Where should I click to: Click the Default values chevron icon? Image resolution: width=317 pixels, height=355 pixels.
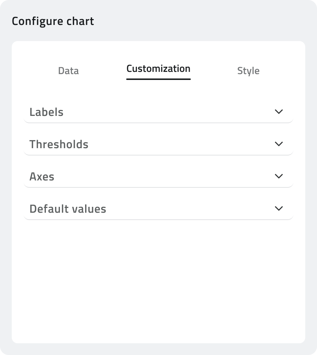coord(279,208)
